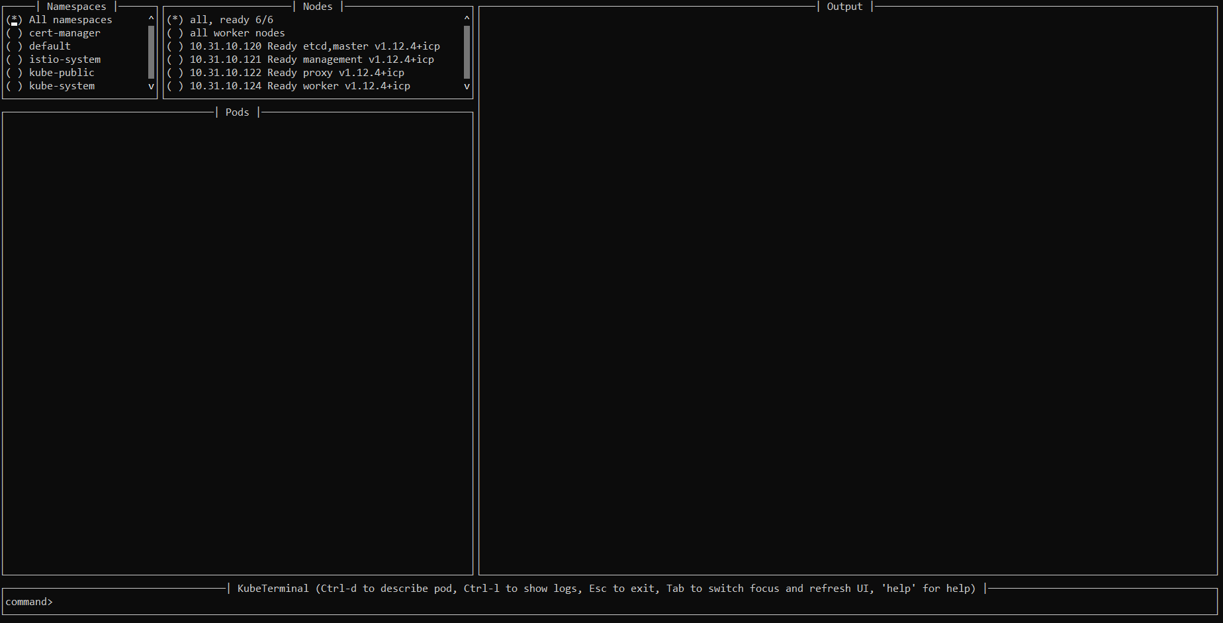This screenshot has height=623, width=1223.
Task: Click the "kube-system" namespace text
Action: point(62,86)
